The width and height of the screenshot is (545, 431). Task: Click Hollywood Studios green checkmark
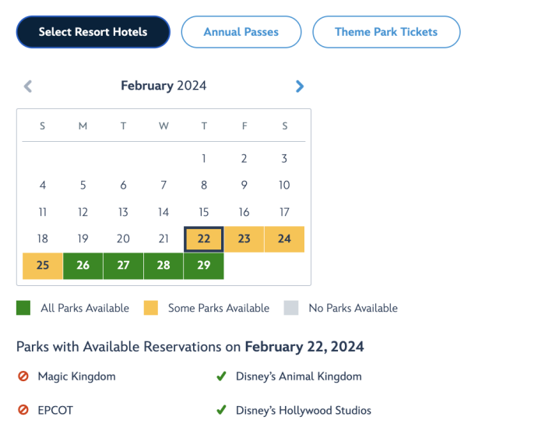click(x=221, y=410)
